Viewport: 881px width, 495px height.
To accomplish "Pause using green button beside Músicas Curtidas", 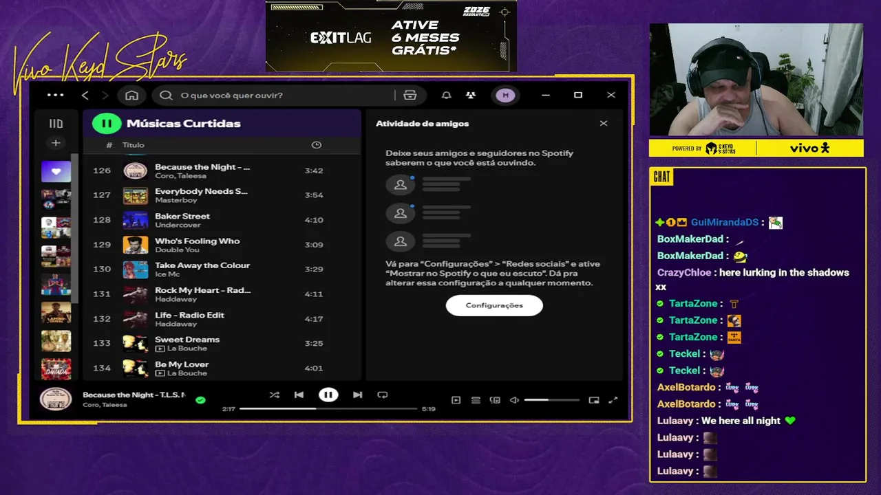I will tap(107, 124).
